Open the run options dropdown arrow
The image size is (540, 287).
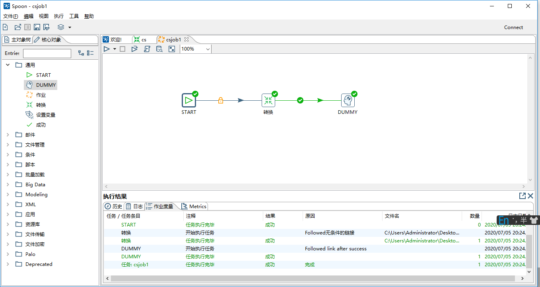coord(115,49)
